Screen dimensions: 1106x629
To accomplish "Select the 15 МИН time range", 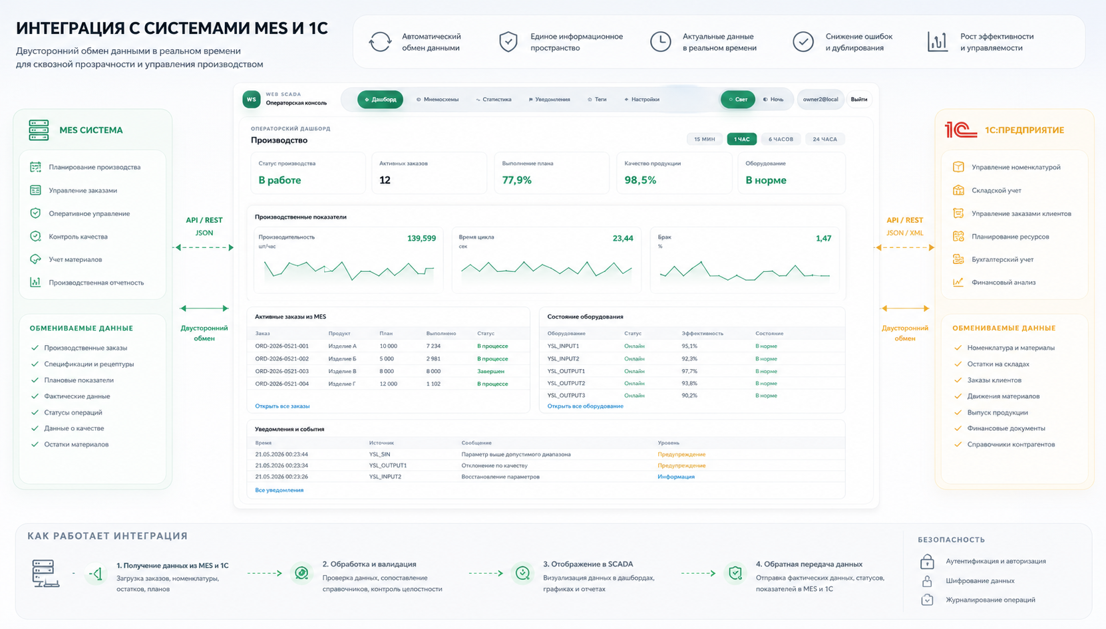I will click(x=704, y=139).
